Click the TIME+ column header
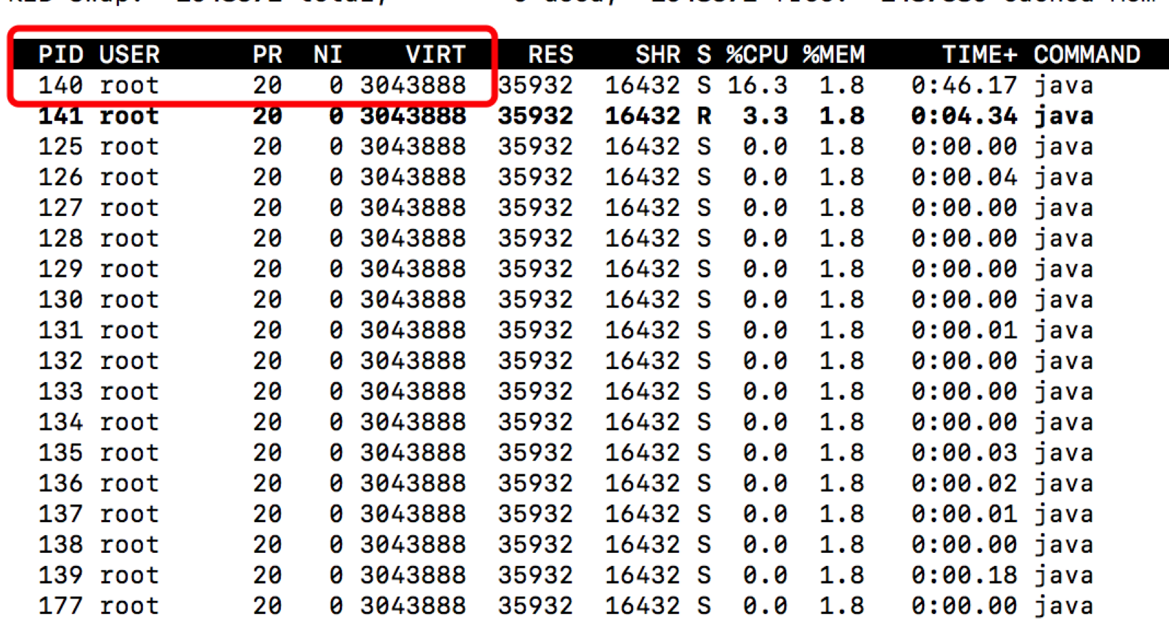Viewport: 1169px width, 622px height. click(980, 55)
